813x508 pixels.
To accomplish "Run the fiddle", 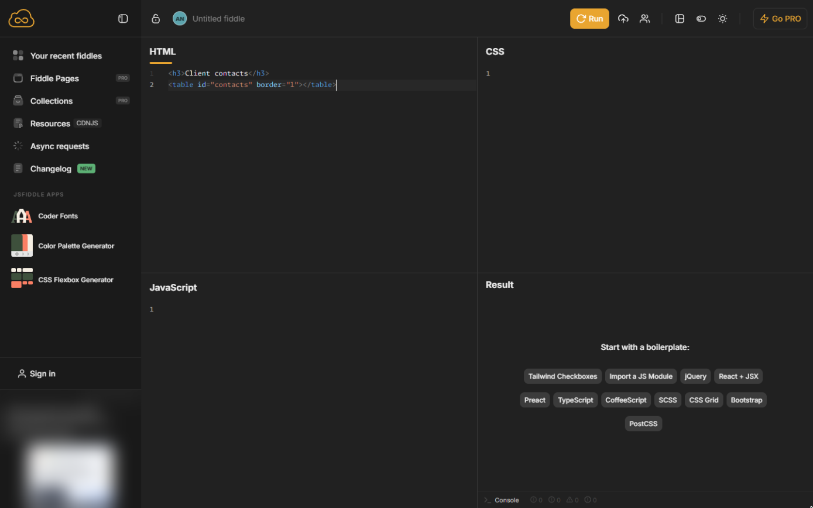I will (x=589, y=19).
